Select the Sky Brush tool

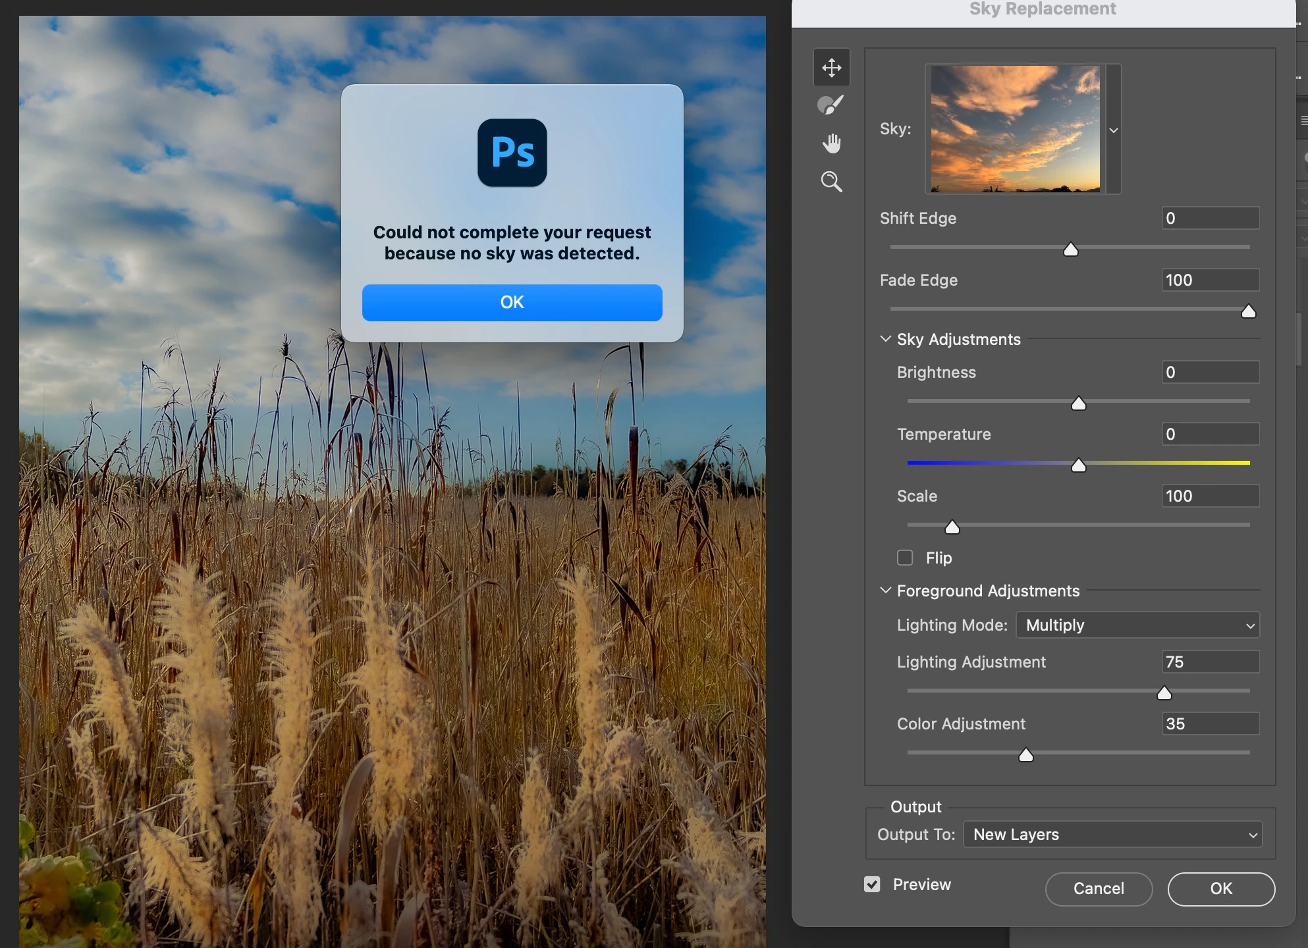831,105
